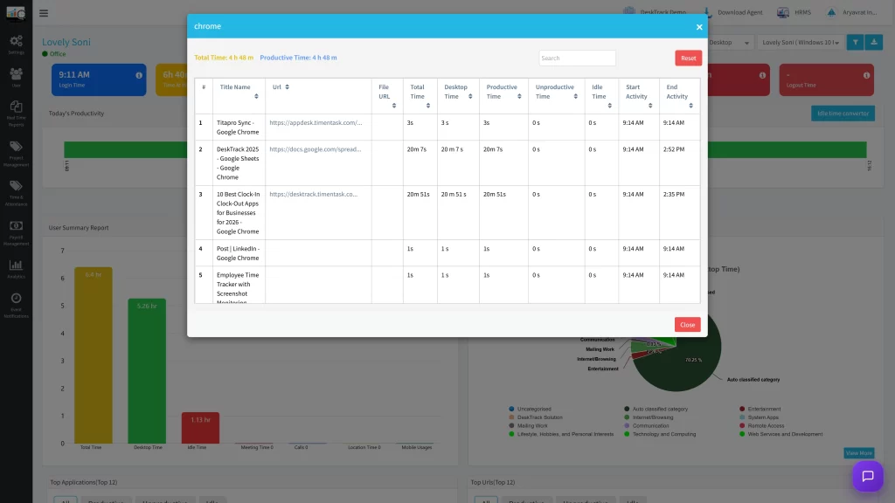Toggle the hamburger menu icon
Screen dimensions: 895x503
tap(44, 12)
